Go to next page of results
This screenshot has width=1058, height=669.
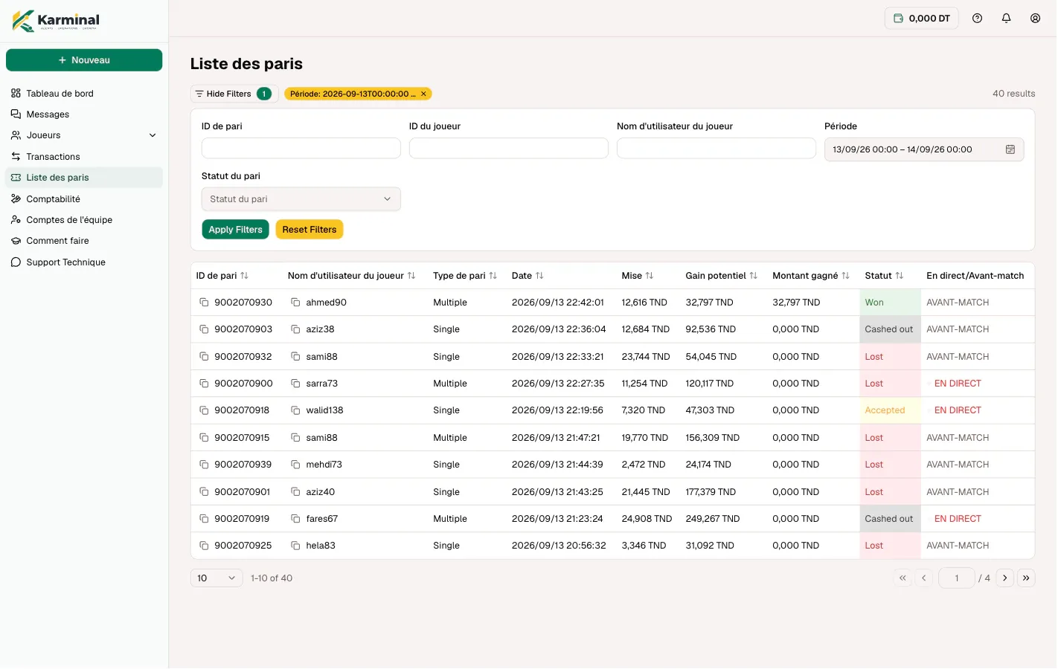[x=1005, y=578]
